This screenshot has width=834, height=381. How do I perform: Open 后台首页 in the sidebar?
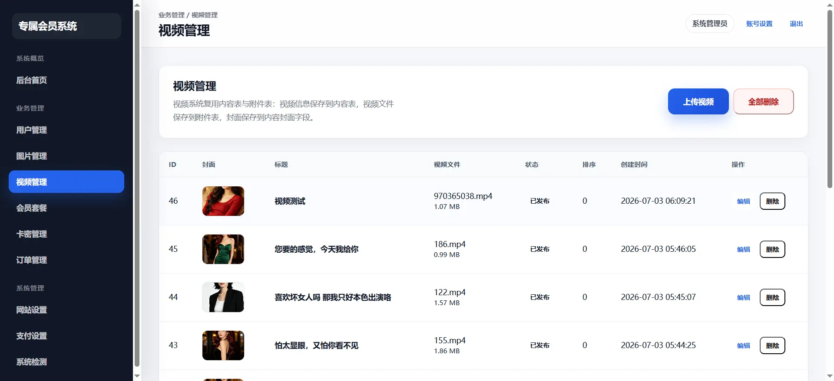pos(66,80)
